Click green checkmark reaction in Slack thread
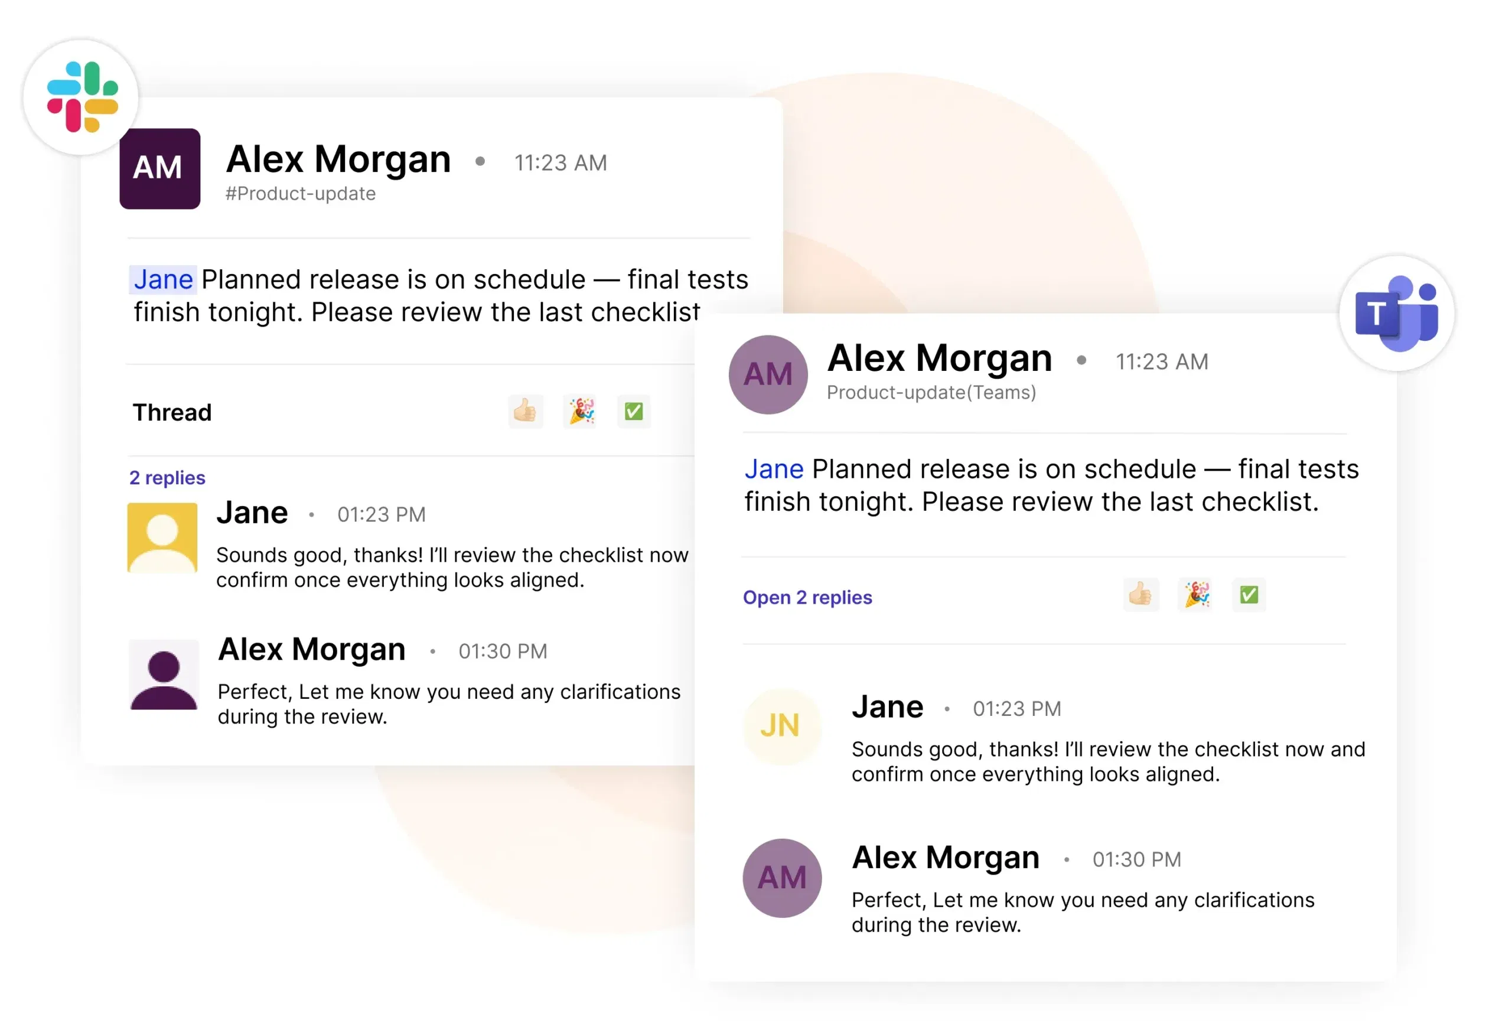The image size is (1512, 1036). pyautogui.click(x=634, y=411)
